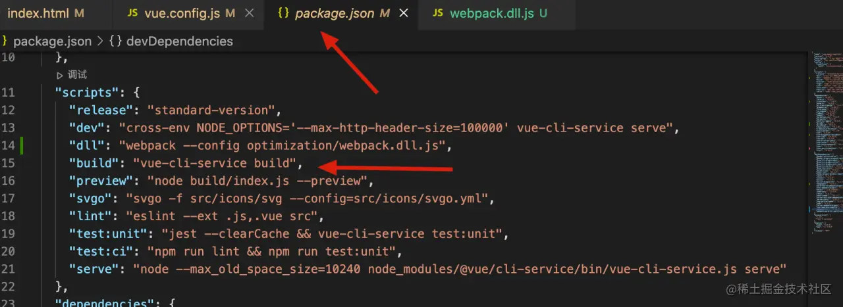Click line number 15 in the gutter

[x=8, y=163]
